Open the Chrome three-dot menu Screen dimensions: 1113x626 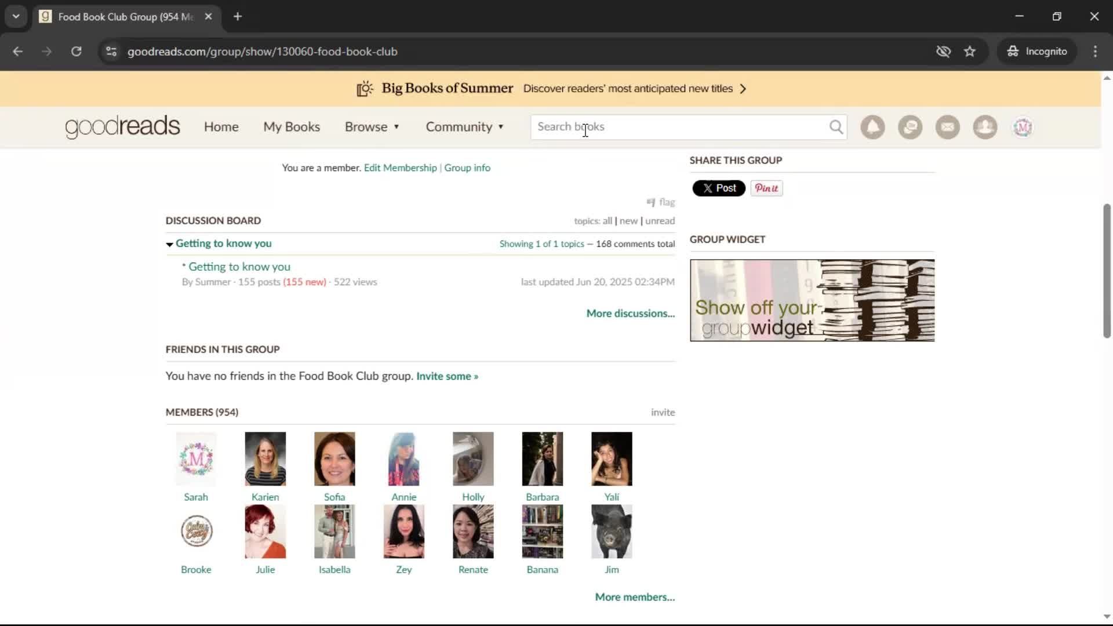(x=1095, y=52)
